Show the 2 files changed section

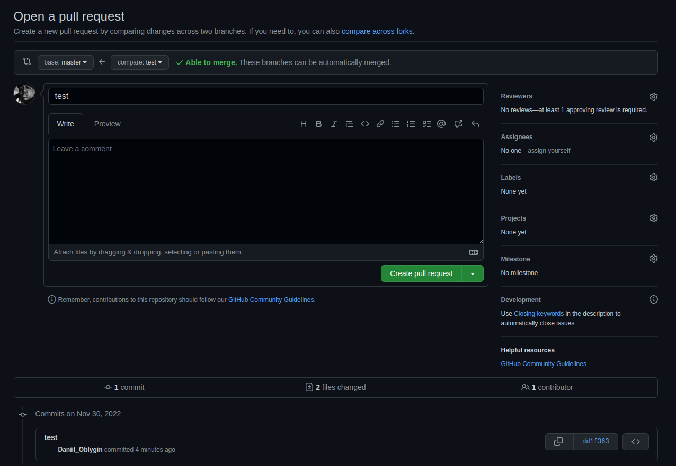tap(336, 387)
